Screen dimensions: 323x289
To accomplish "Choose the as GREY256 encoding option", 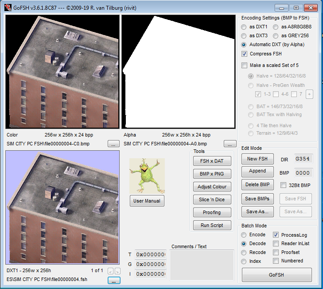I will tap(276, 35).
